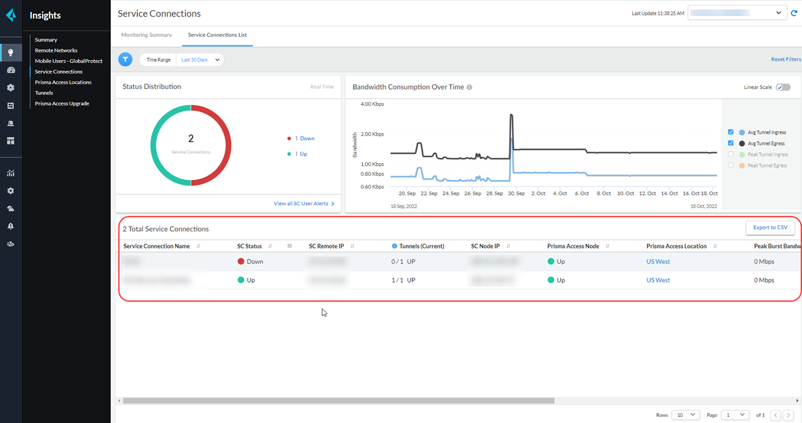Uncheck the Avg Tunnel Ingress checkbox
Viewport: 802px width, 423px height.
[730, 132]
